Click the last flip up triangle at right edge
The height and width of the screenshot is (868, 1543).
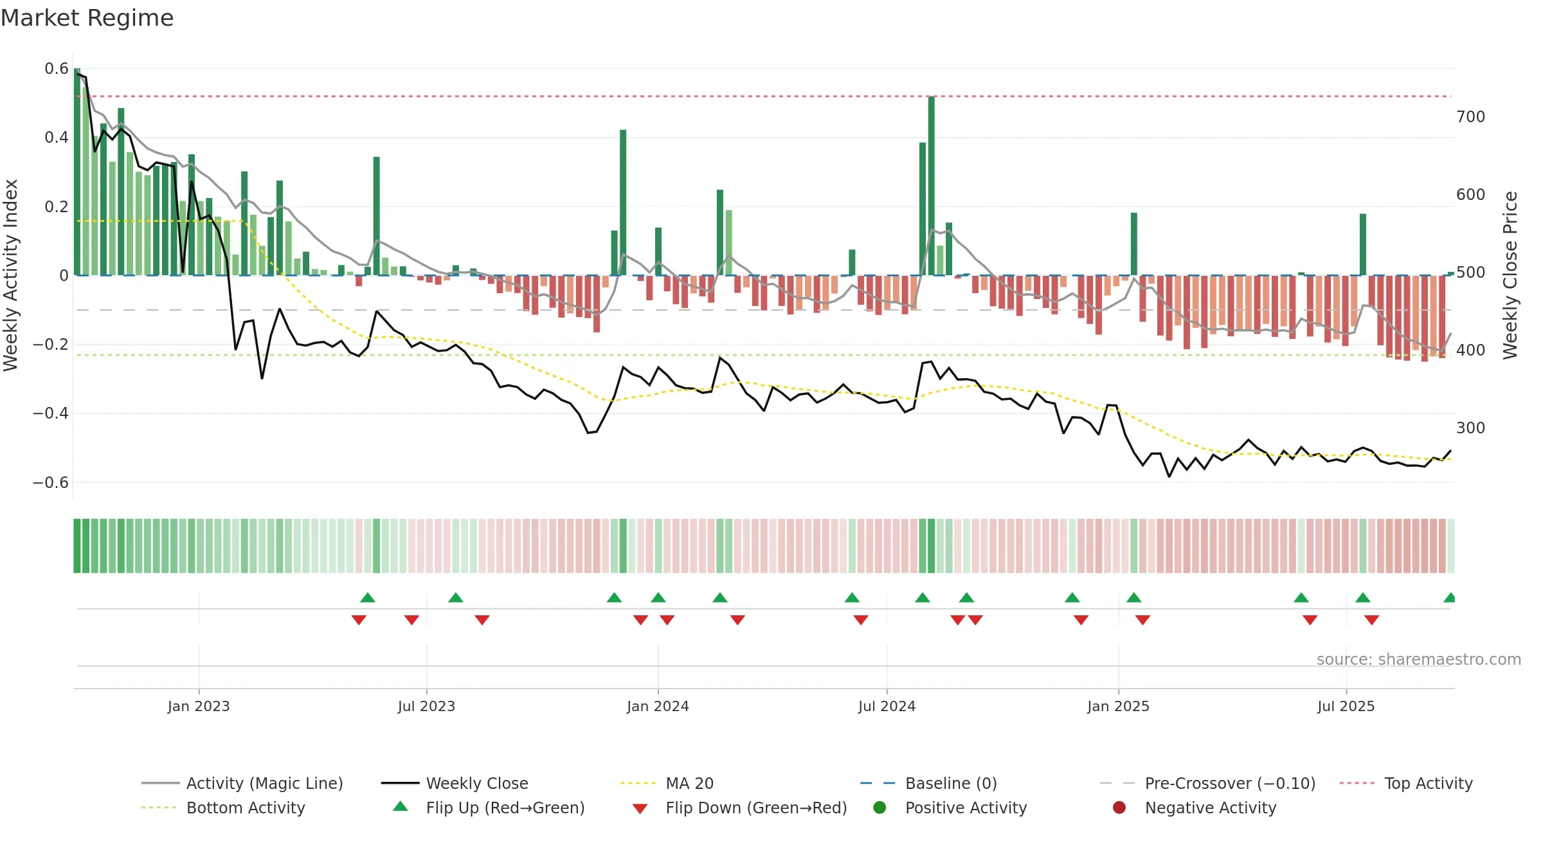click(x=1450, y=597)
